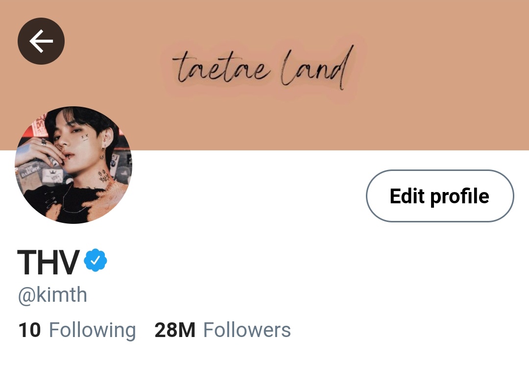Select the word Following
The image size is (529, 386).
click(93, 330)
